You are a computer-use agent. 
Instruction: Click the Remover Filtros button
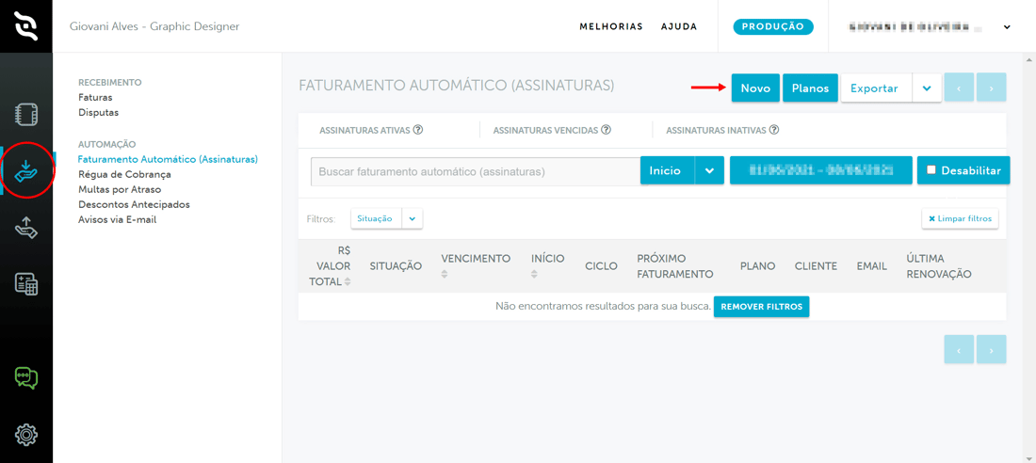click(x=761, y=307)
